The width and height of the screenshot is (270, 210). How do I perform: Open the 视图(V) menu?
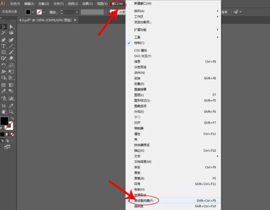102,4
